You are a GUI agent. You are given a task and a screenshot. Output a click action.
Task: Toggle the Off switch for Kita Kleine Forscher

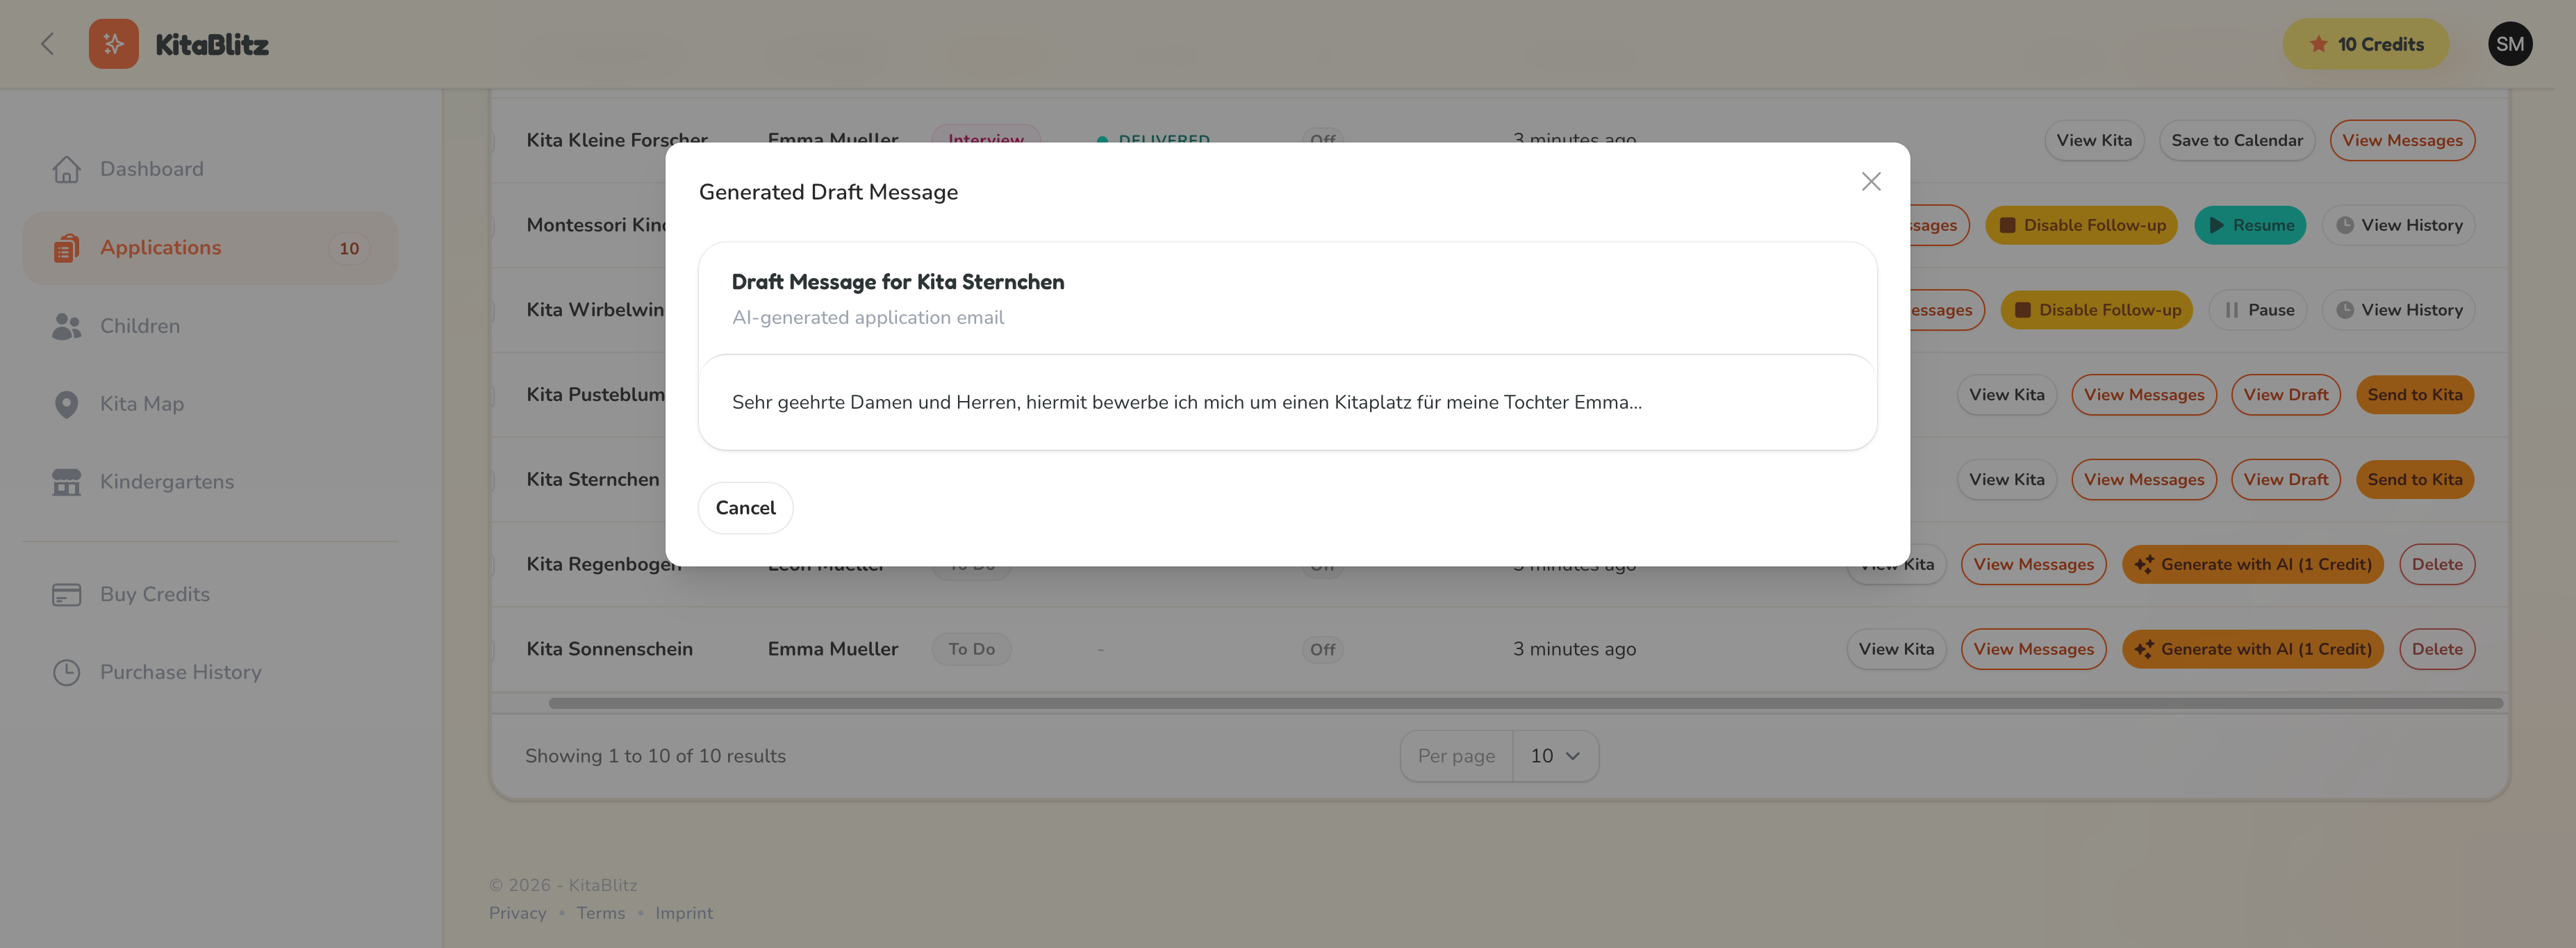[1322, 140]
